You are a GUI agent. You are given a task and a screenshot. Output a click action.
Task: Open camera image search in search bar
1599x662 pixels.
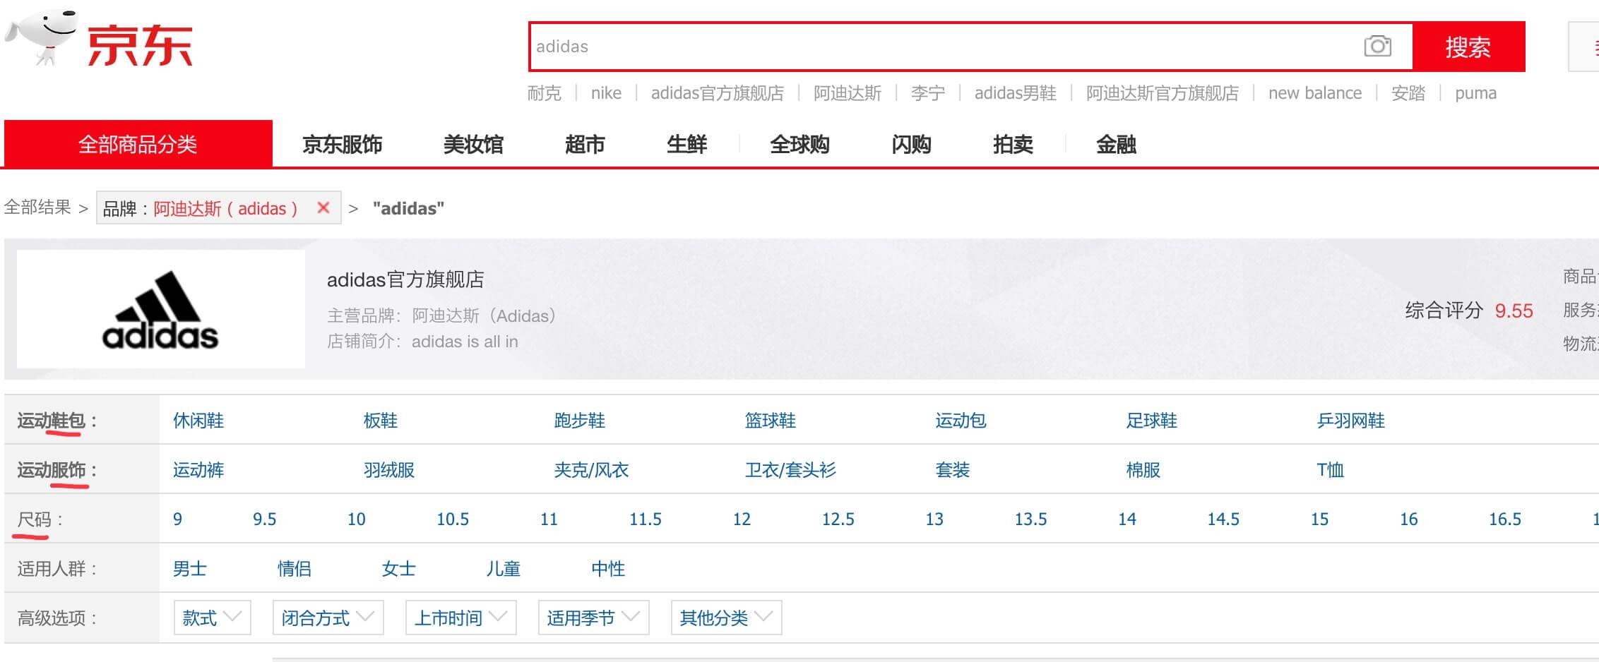(x=1377, y=47)
